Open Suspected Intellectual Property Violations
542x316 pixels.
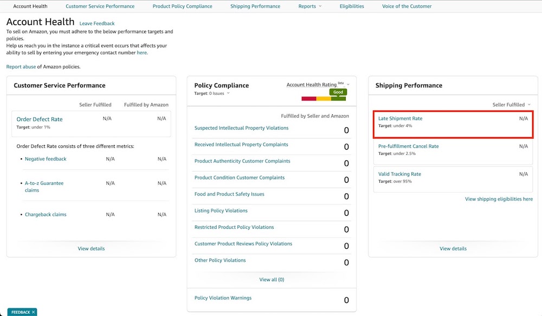point(241,128)
